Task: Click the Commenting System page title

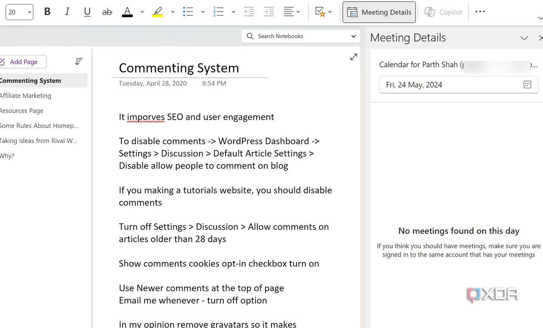Action: click(179, 68)
